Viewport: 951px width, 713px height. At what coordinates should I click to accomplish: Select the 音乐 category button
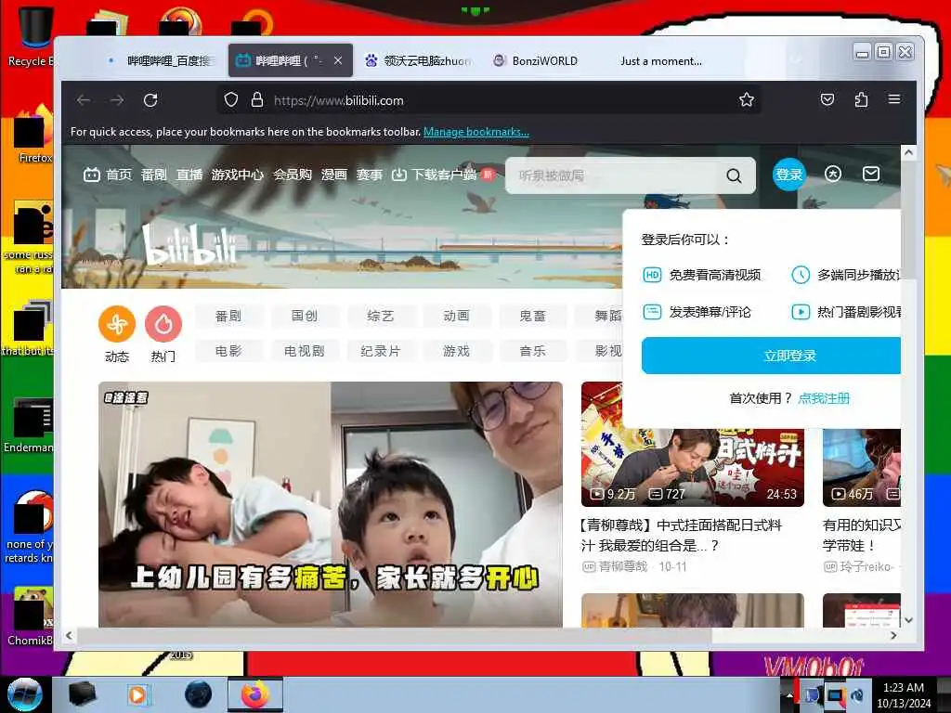click(x=533, y=351)
